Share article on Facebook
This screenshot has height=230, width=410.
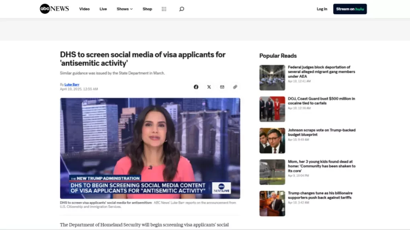(x=196, y=87)
